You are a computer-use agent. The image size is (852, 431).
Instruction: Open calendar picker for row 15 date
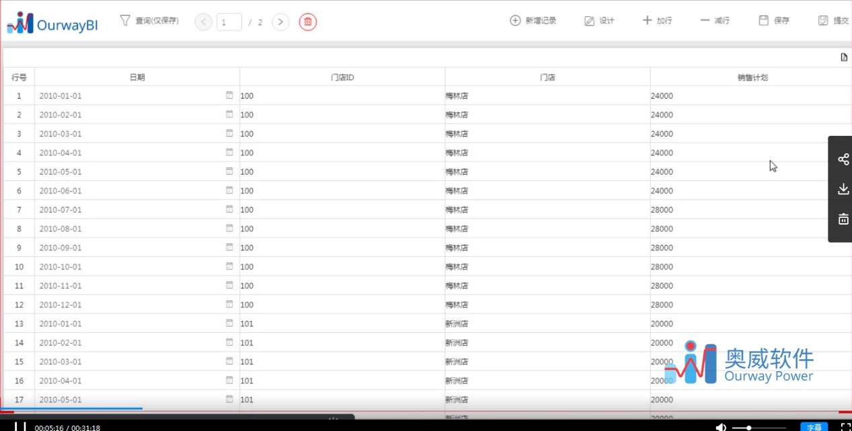coord(229,362)
